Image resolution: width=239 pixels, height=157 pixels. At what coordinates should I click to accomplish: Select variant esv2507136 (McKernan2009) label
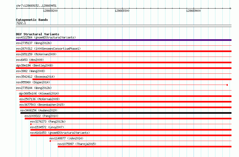(39, 99)
